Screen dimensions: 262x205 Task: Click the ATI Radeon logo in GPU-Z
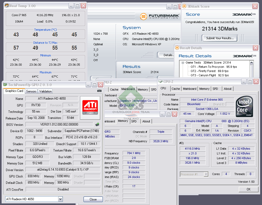[x=90, y=108]
